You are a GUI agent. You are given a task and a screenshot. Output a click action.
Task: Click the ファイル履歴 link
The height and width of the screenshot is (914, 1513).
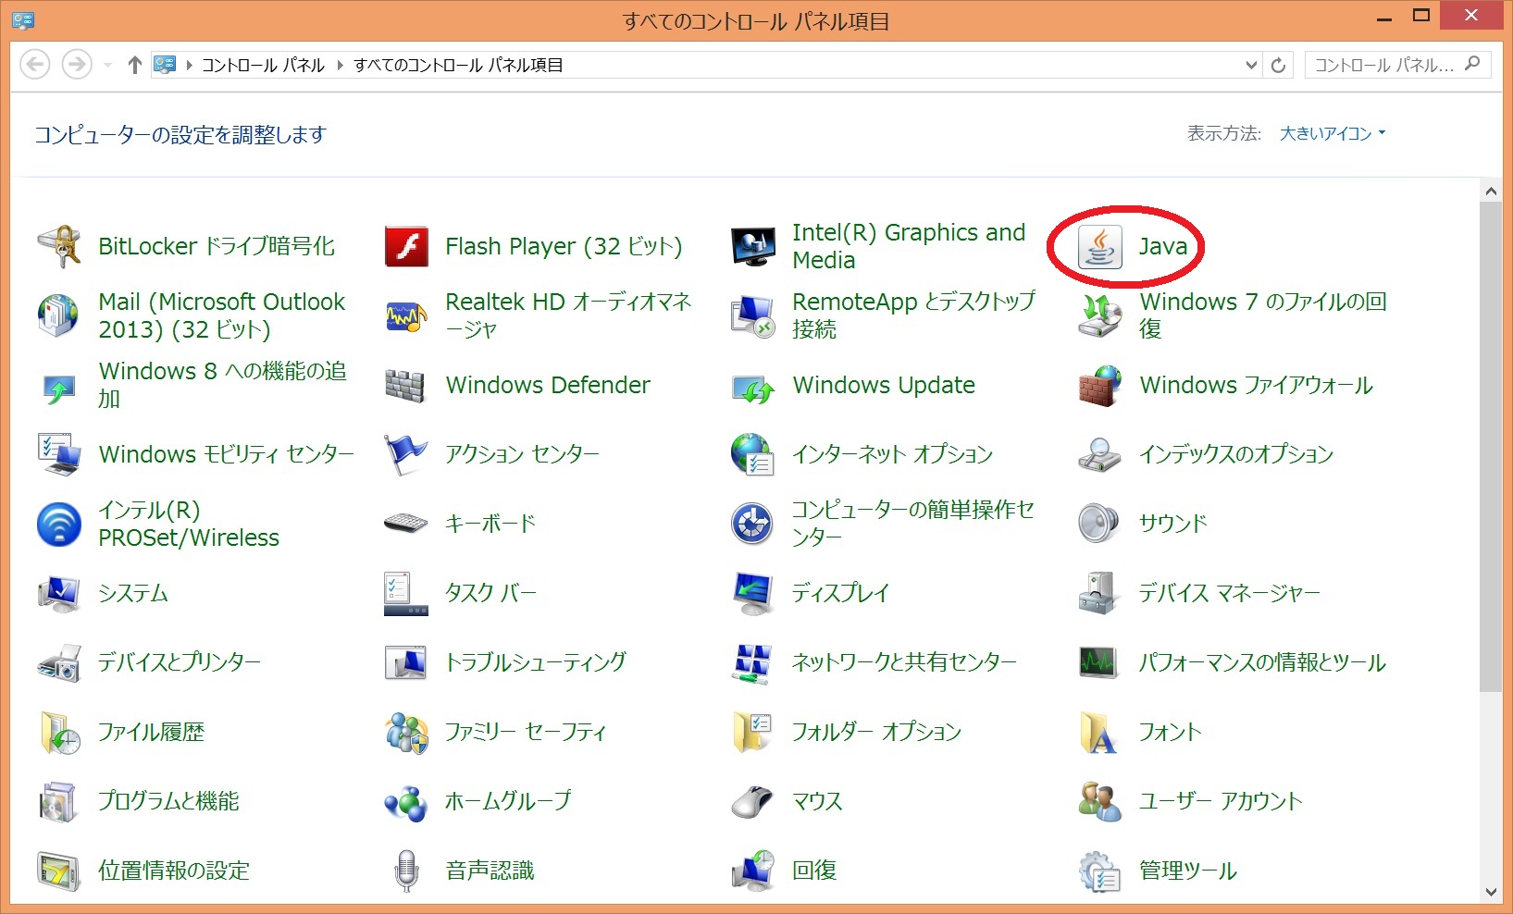[x=152, y=732]
